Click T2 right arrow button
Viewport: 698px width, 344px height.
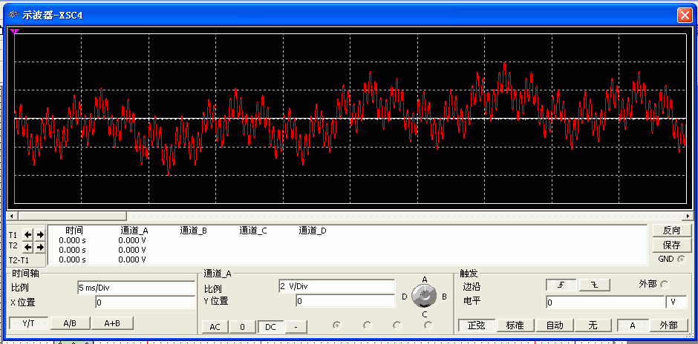click(x=40, y=246)
